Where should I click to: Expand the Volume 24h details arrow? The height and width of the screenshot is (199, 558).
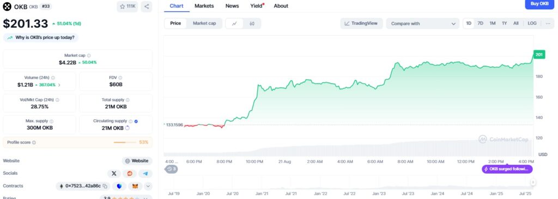[59, 85]
